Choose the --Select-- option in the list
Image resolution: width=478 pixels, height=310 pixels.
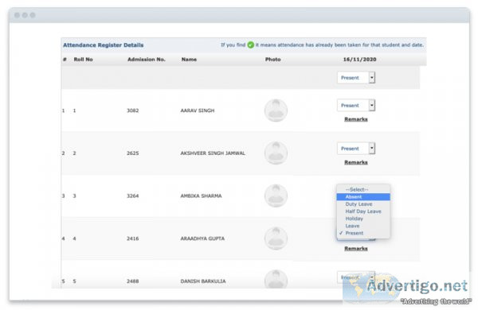(363, 189)
